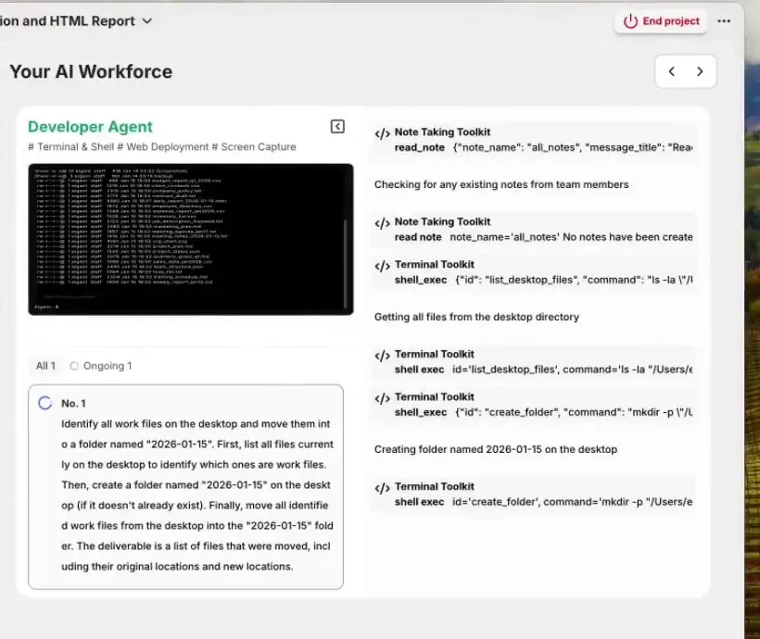This screenshot has height=639, width=760.
Task: Click the '# Terminal & Shell' tag text
Action: 70,147
